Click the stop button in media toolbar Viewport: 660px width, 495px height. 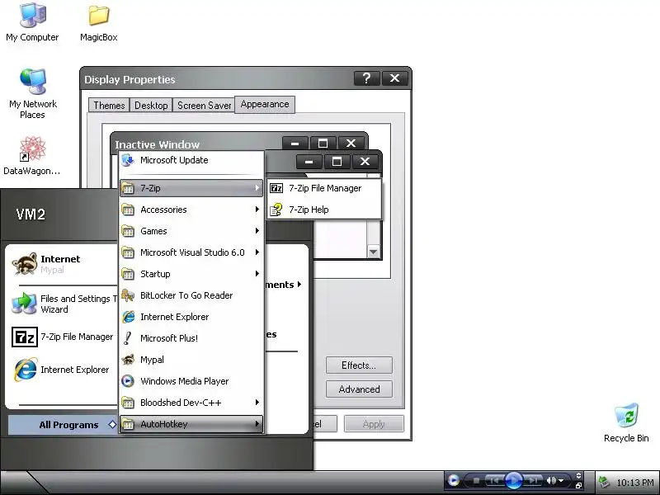[476, 480]
